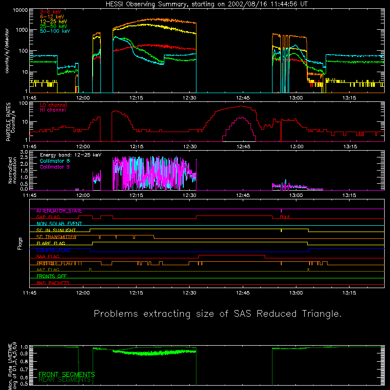Click the counts/s/detector axis label
This screenshot has width=390, height=390.
pos(7,51)
